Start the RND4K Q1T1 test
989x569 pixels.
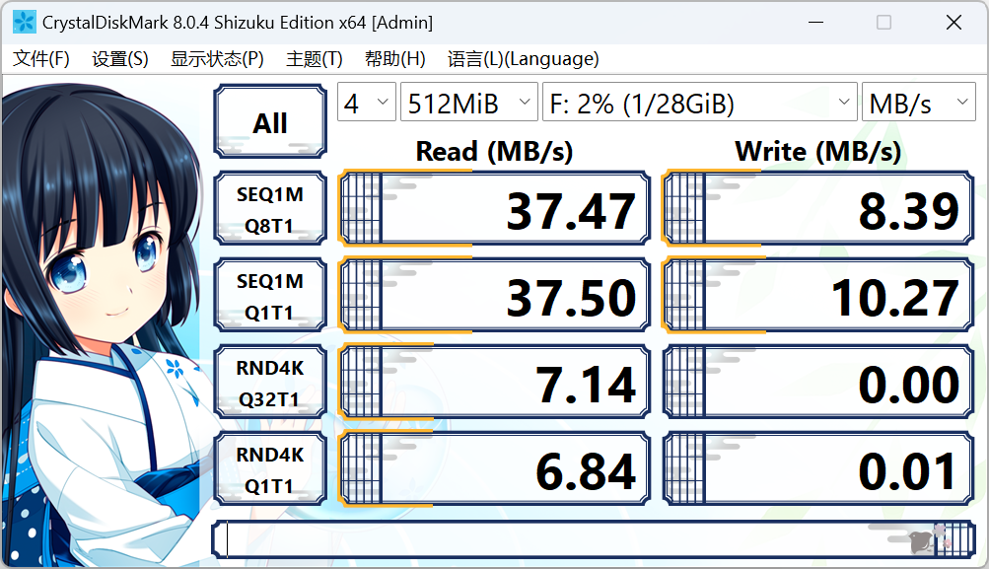click(x=270, y=469)
